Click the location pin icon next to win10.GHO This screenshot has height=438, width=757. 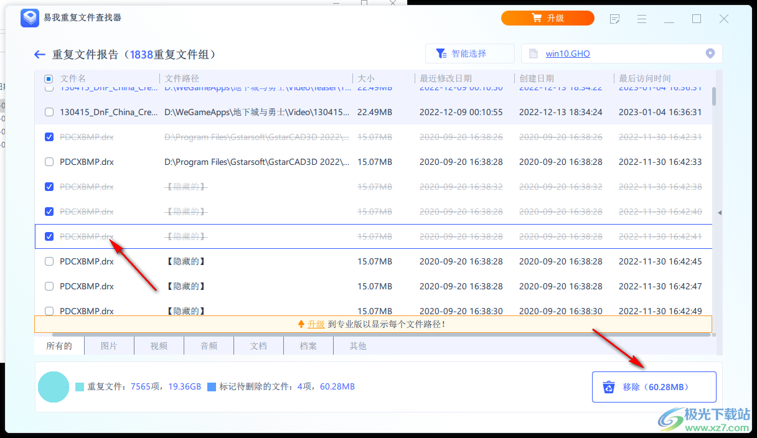pos(710,54)
